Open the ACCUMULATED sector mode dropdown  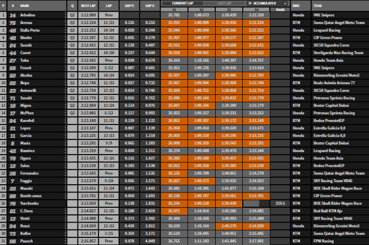(267, 3)
